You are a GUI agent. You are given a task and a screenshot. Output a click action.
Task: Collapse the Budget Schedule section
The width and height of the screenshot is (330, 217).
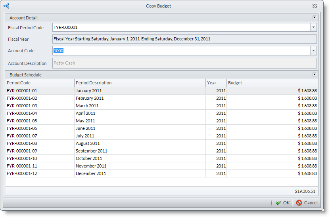pos(315,74)
